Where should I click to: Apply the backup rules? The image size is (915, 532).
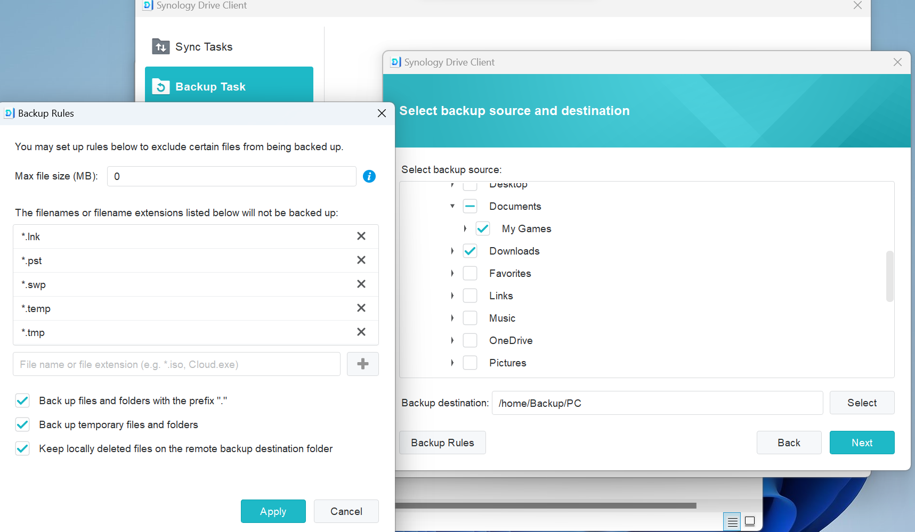click(x=273, y=511)
